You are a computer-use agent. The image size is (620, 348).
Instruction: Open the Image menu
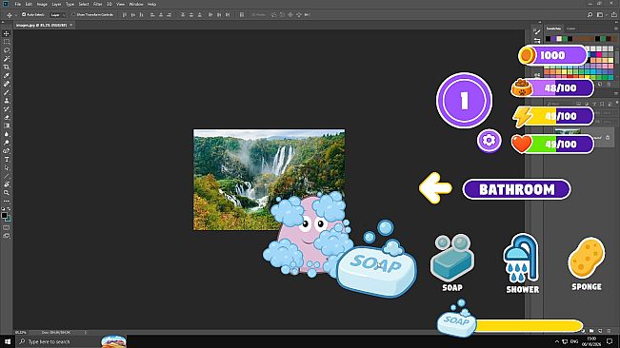tap(42, 4)
